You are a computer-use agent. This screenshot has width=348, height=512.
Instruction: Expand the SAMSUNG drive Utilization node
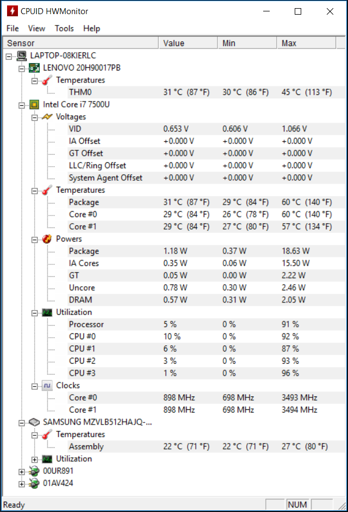[x=35, y=459]
